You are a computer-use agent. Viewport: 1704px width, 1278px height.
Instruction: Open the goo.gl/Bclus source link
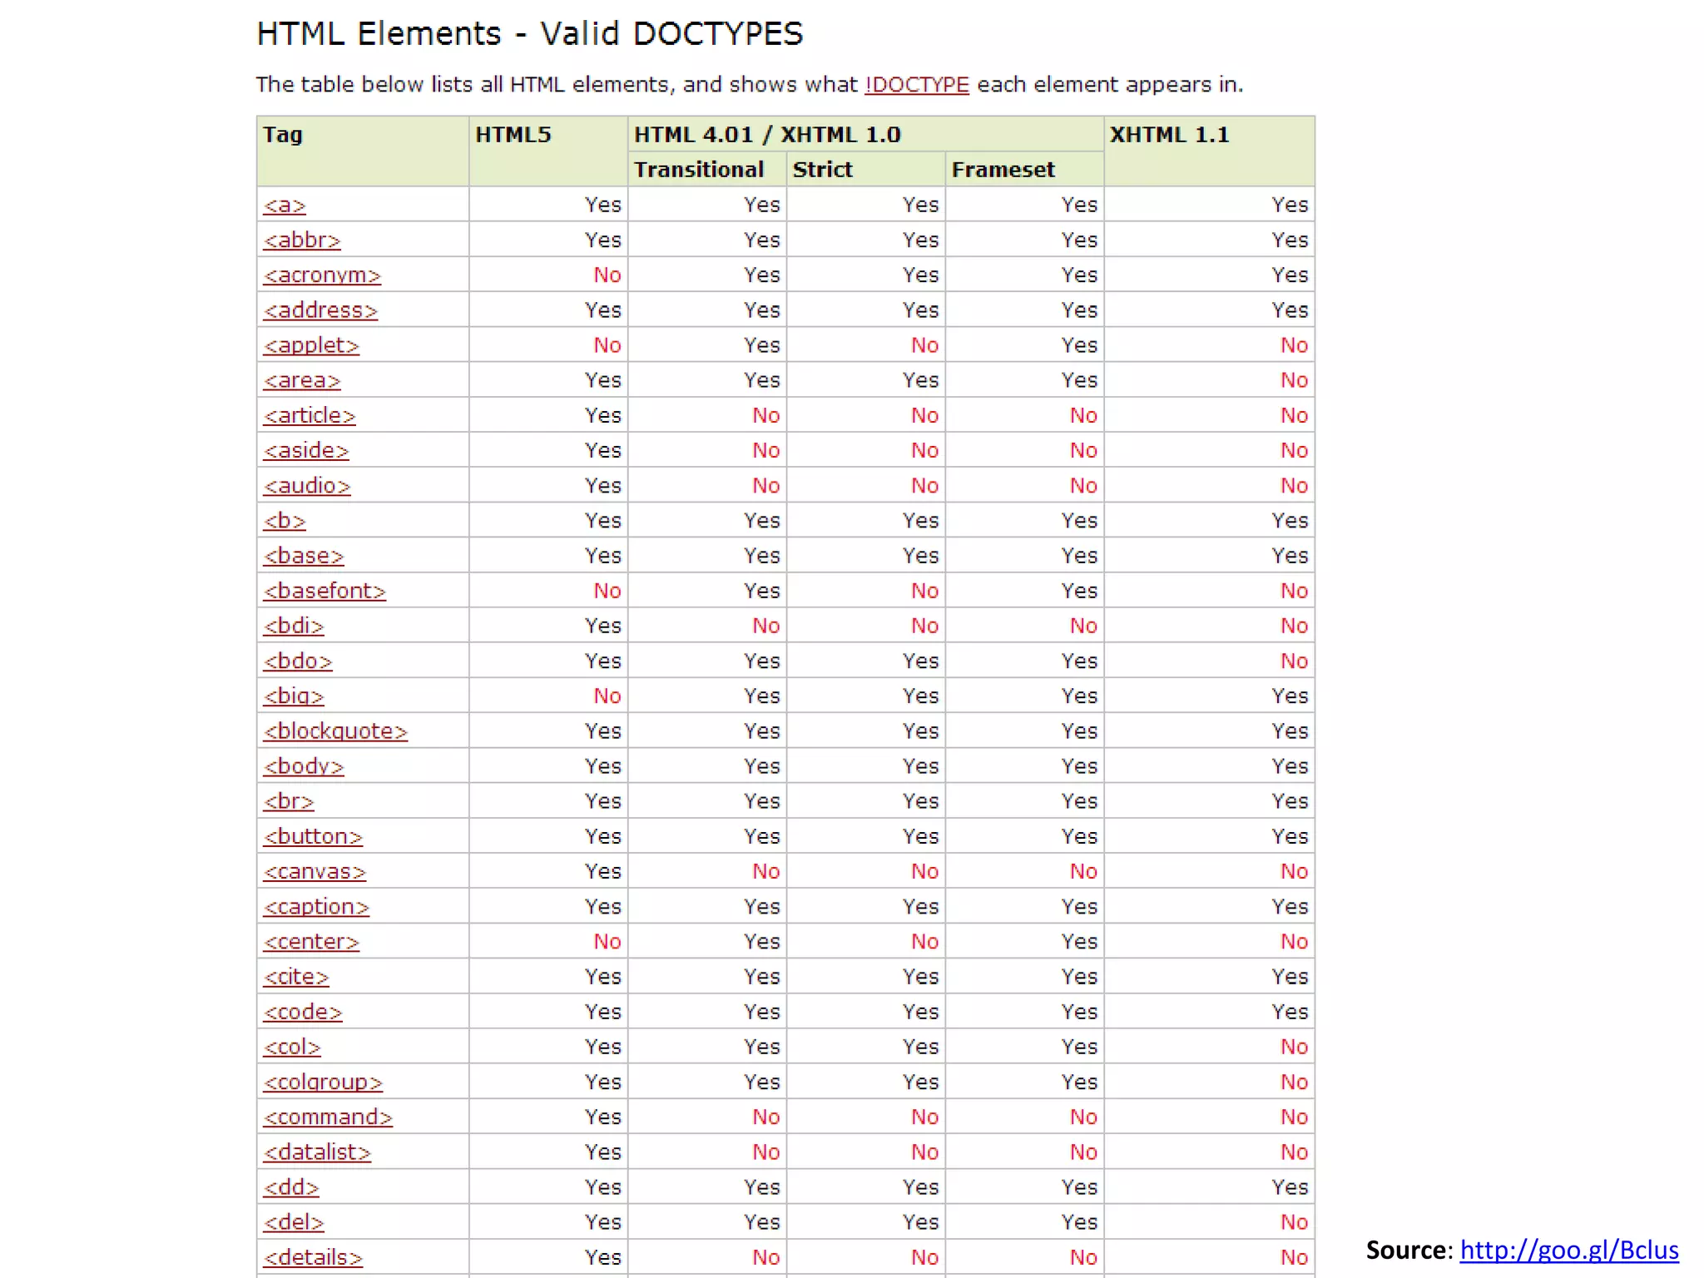click(1569, 1250)
